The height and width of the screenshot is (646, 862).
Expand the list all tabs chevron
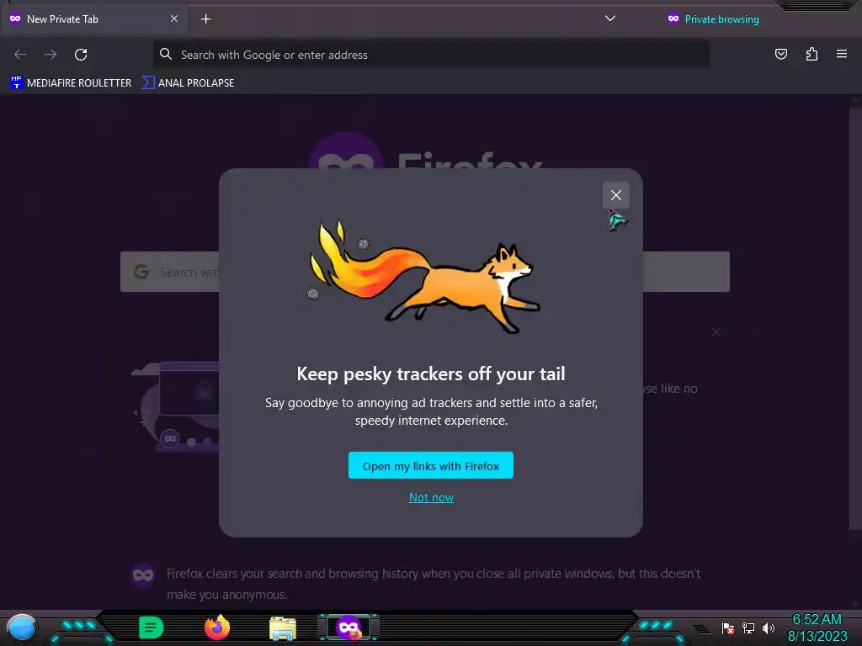pyautogui.click(x=609, y=19)
